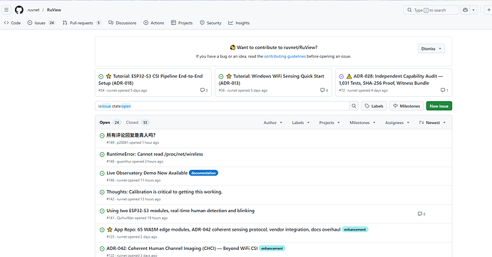Open the contributing guidelines link
492x257 pixels.
click(285, 56)
